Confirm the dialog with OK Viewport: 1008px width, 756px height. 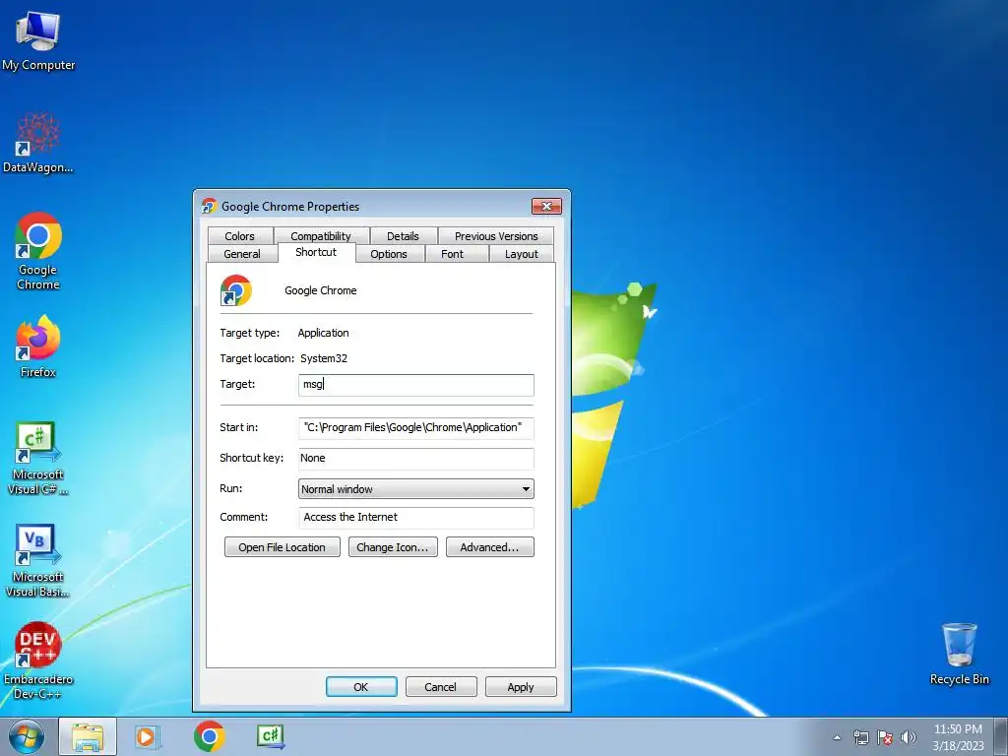(361, 686)
